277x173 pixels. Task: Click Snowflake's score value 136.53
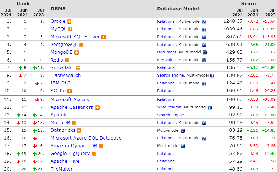point(235,68)
